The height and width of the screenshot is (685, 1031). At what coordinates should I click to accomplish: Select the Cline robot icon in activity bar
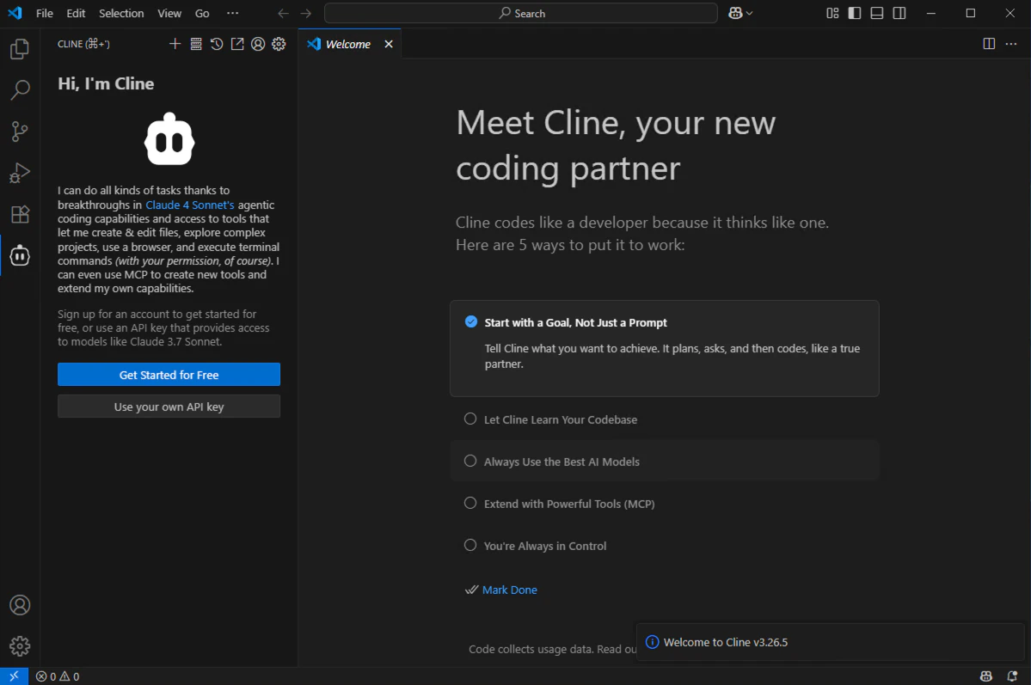(20, 256)
